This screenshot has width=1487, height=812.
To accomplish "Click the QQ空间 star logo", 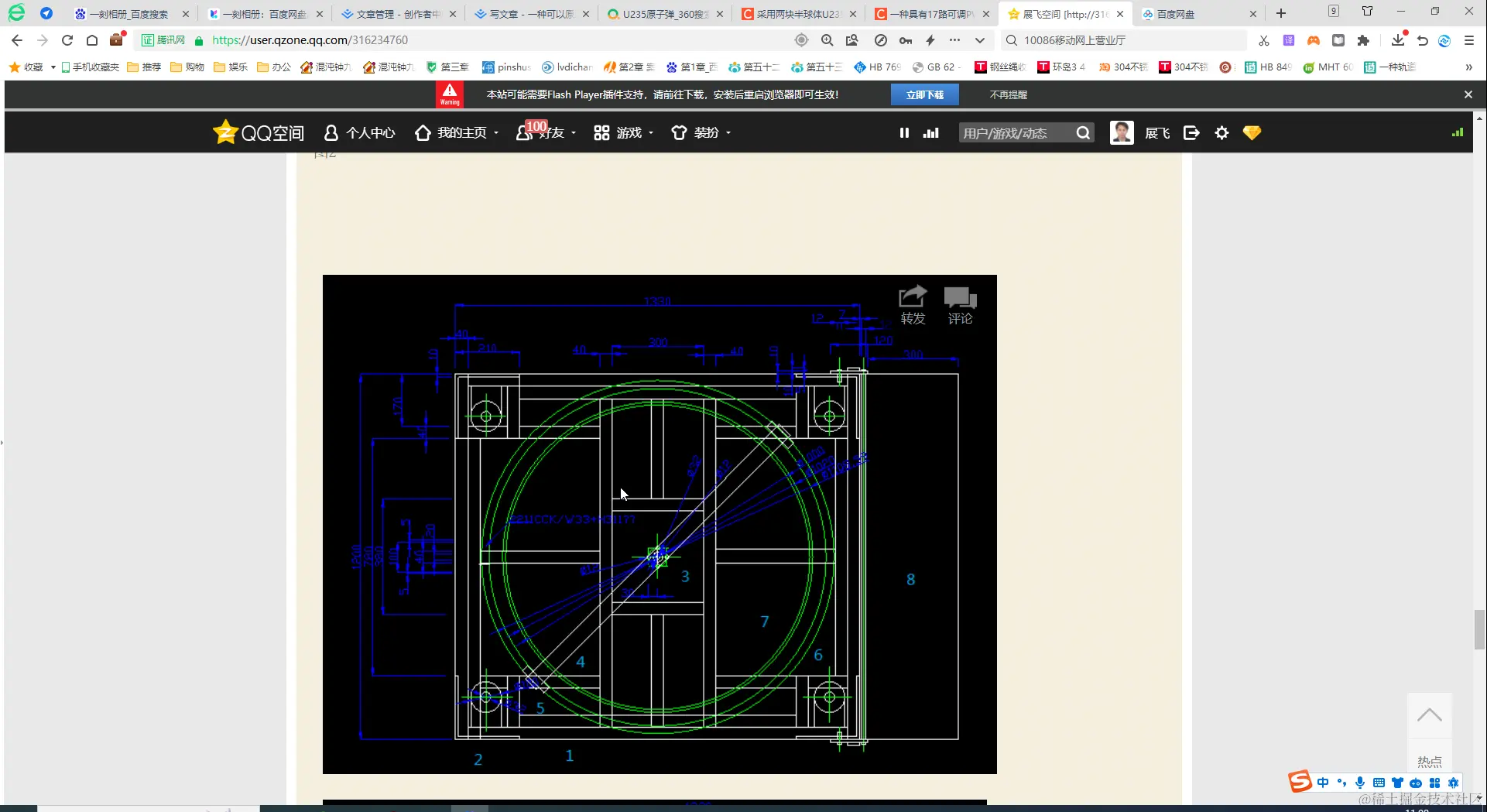I will tap(224, 132).
